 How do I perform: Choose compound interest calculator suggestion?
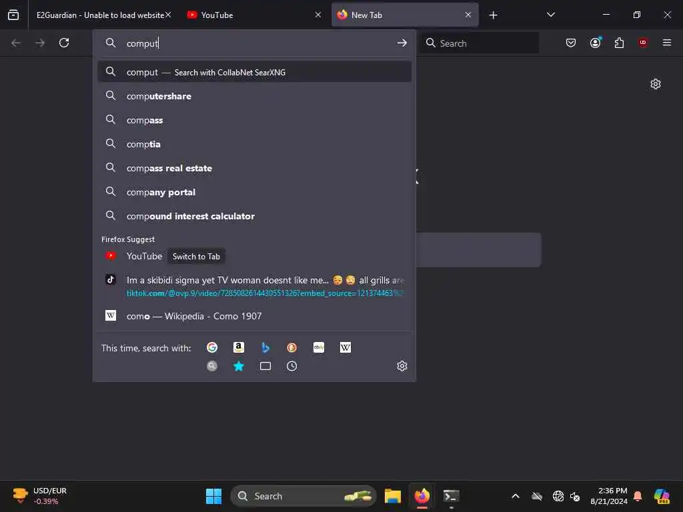pyautogui.click(x=254, y=216)
